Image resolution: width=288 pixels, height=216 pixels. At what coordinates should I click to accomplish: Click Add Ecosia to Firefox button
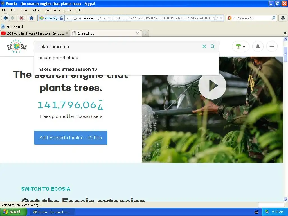coord(71,138)
